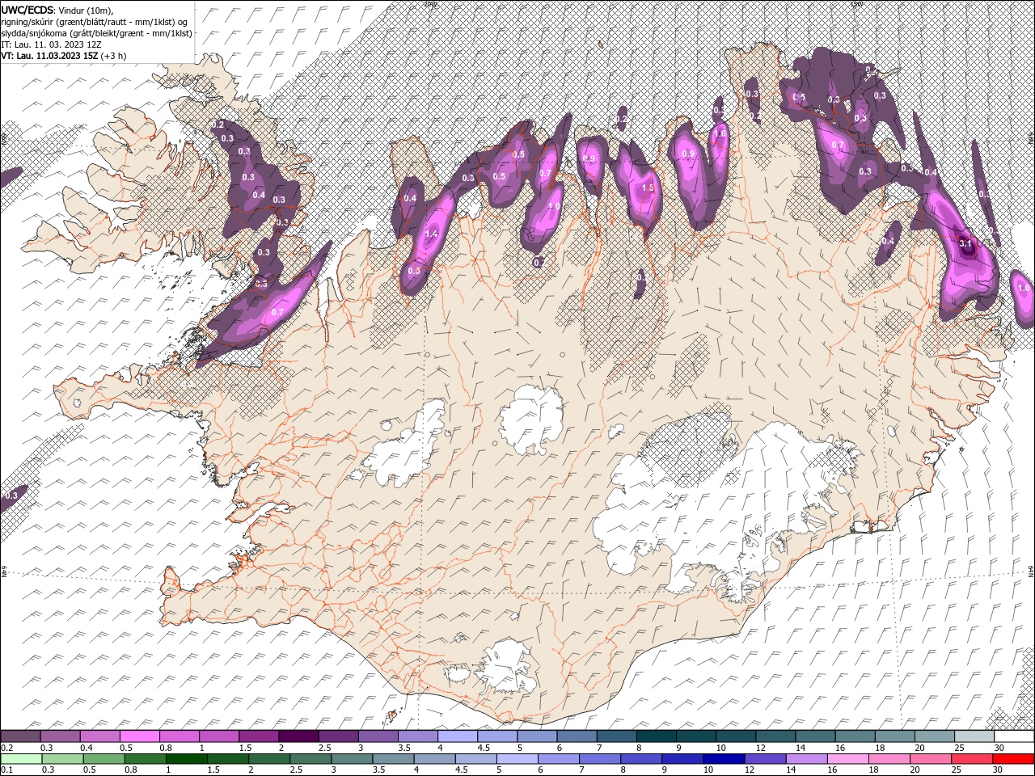The height and width of the screenshot is (776, 1035).
Task: Click upper legend swatch between 2 and 2.5
Action: [x=298, y=736]
